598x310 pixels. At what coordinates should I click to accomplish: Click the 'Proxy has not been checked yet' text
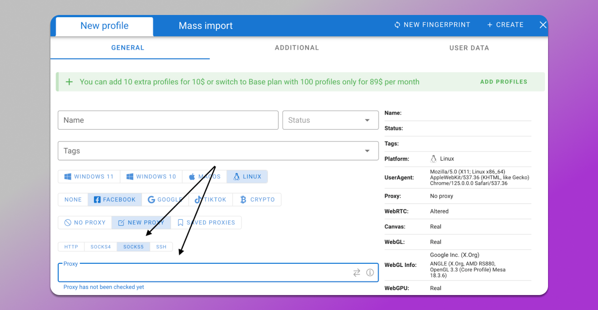[104, 287]
